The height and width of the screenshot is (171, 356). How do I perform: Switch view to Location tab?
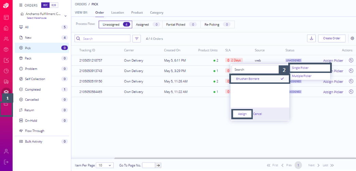click(118, 13)
